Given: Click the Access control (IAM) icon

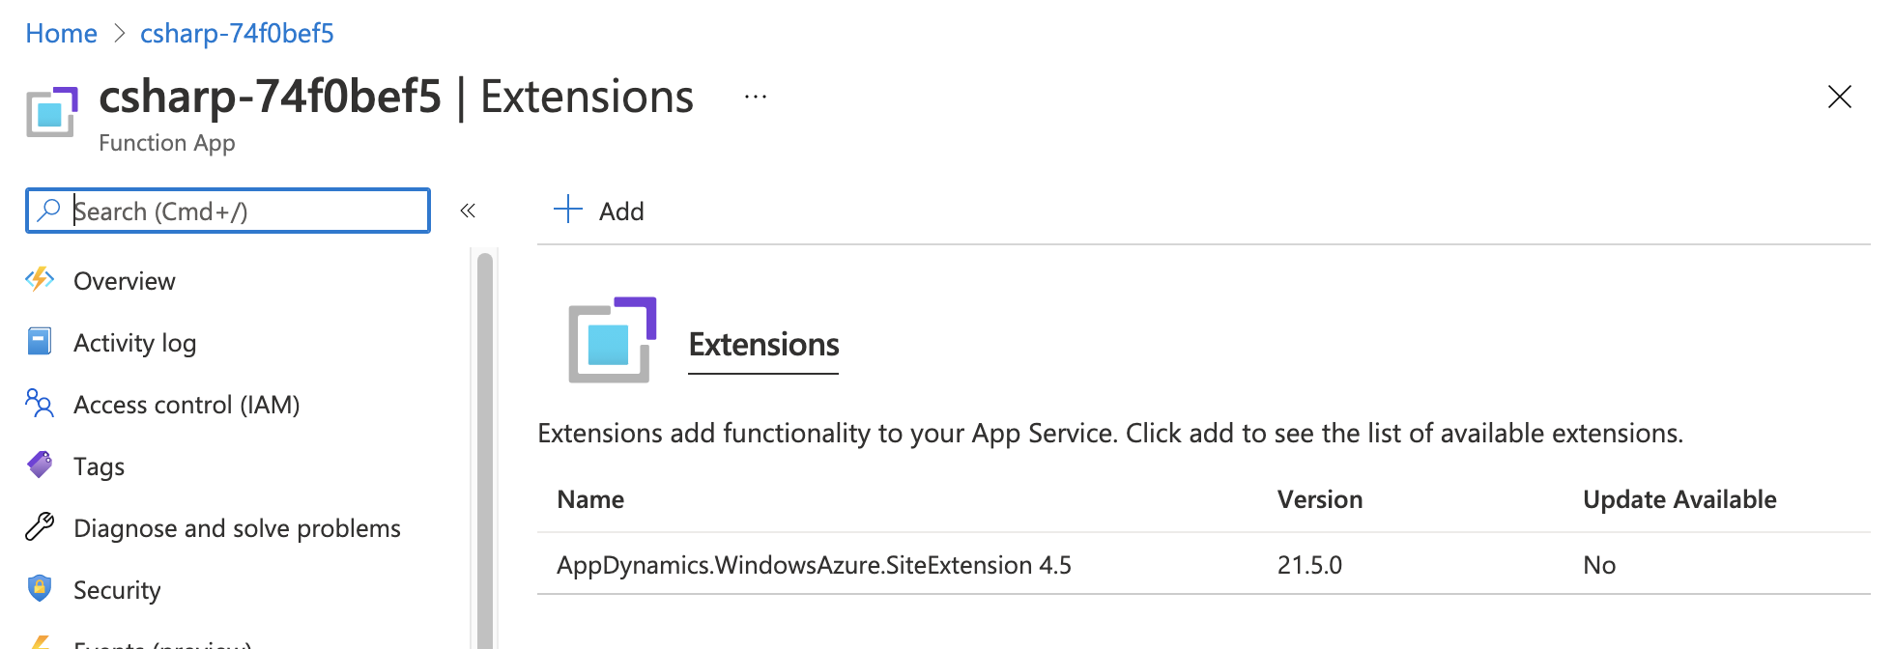Looking at the screenshot, I should point(39,405).
